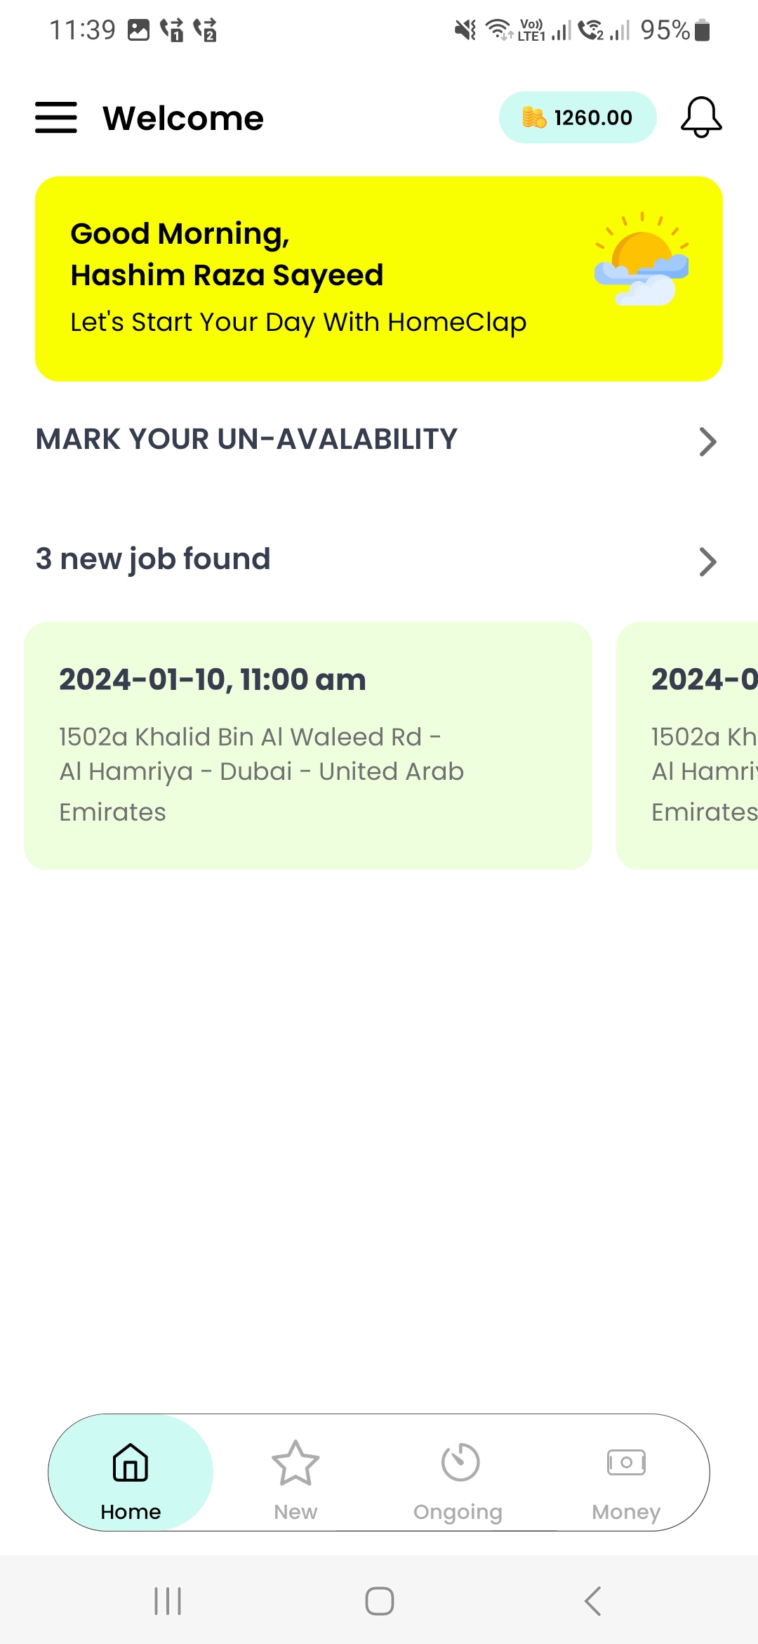Tap the notification bell icon
The width and height of the screenshot is (758, 1644).
[x=700, y=117]
